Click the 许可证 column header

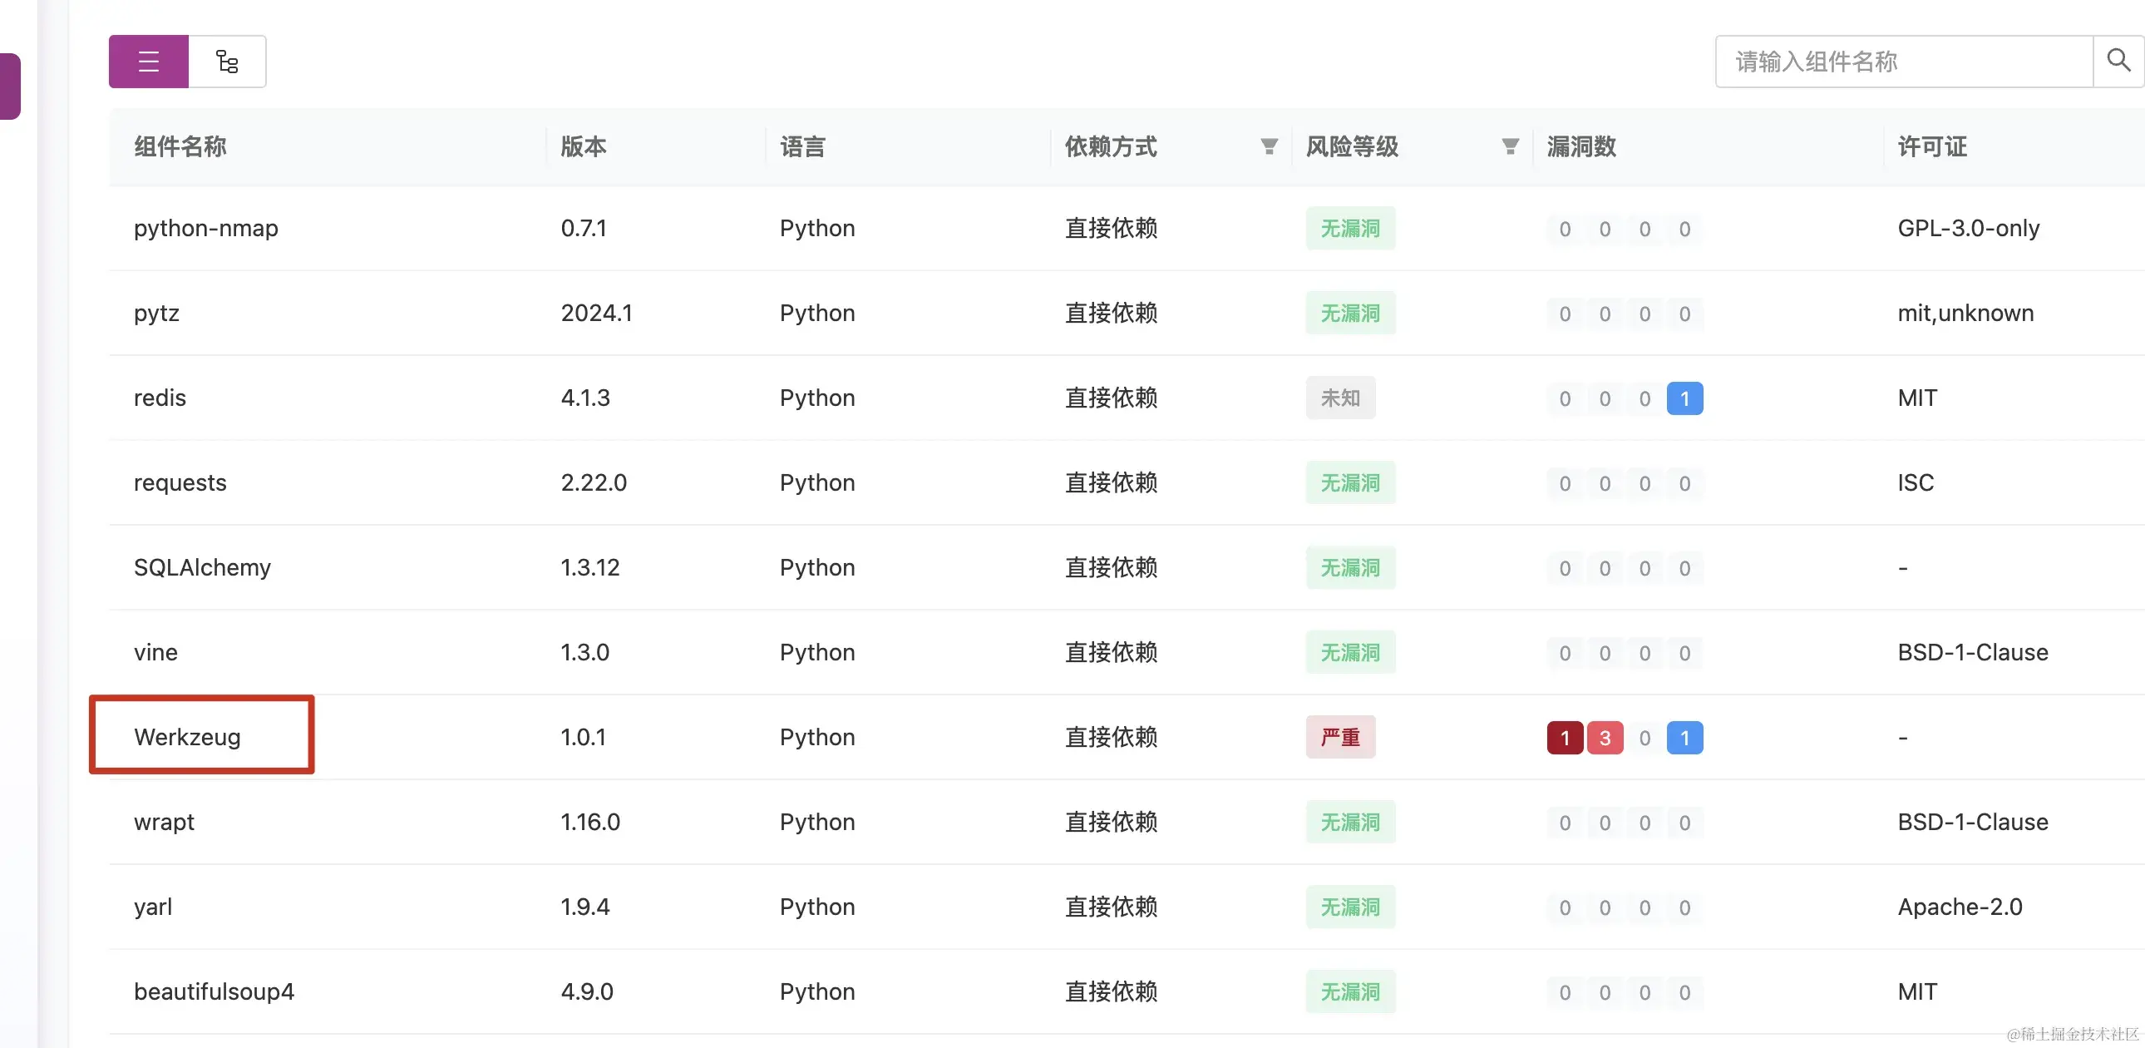pyautogui.click(x=1931, y=146)
